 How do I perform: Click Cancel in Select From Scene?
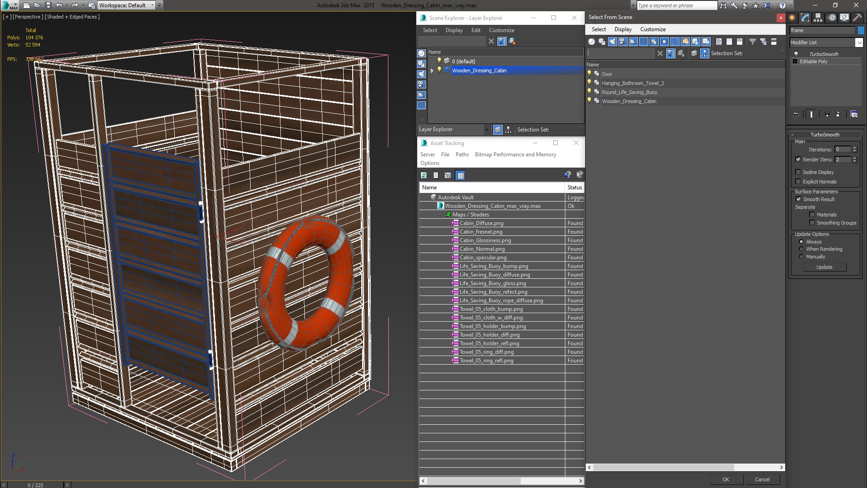pyautogui.click(x=762, y=479)
